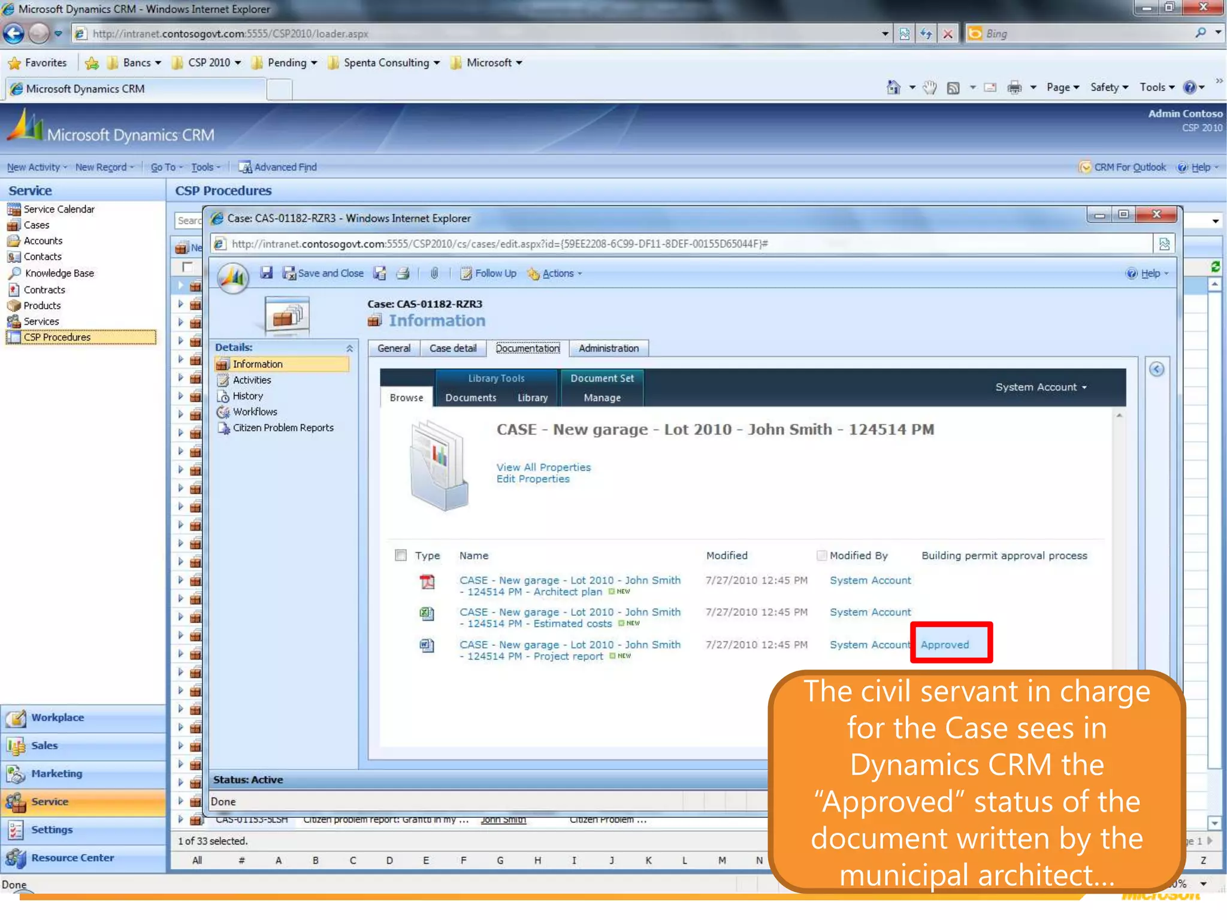Click the Save disk icon in Case toolbar
This screenshot has height=920, width=1227.
pos(266,273)
